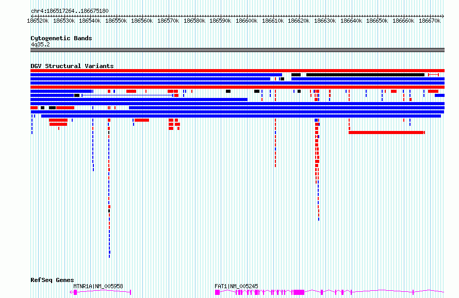Click the MTNR1A|NM_005958 gene label
Screen dimensions: 459x298
pos(98,286)
